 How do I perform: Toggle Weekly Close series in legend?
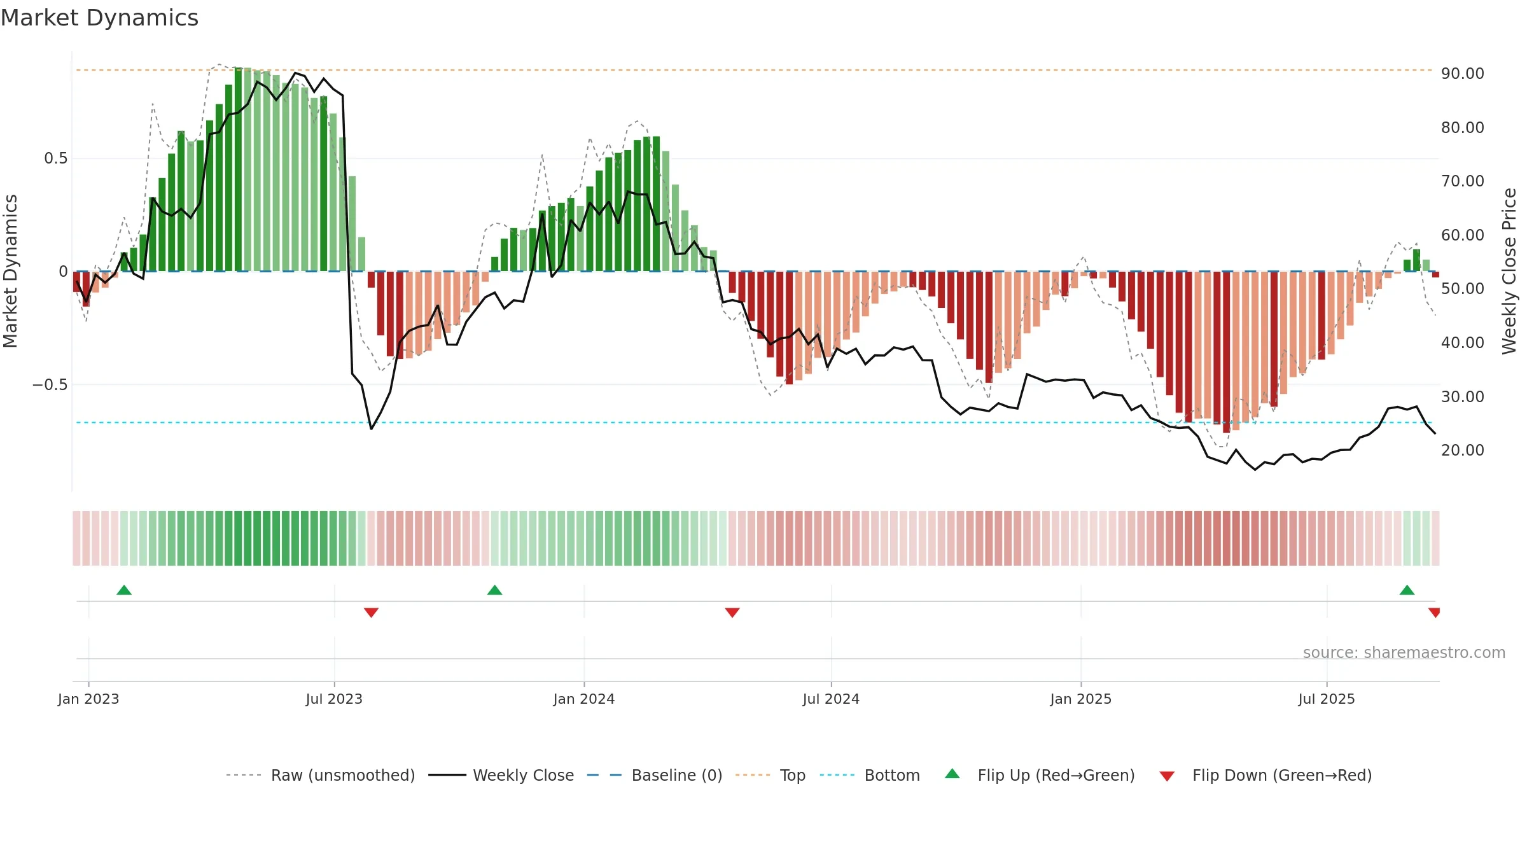click(501, 775)
